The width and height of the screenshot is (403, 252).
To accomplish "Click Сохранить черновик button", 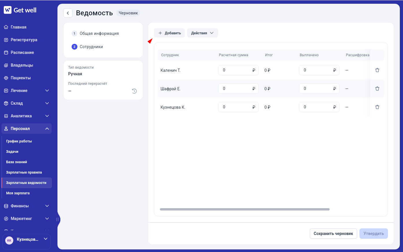I will [x=333, y=234].
